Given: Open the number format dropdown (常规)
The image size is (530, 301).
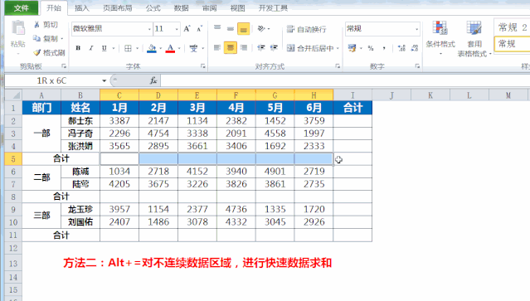Looking at the screenshot, I should (416, 29).
